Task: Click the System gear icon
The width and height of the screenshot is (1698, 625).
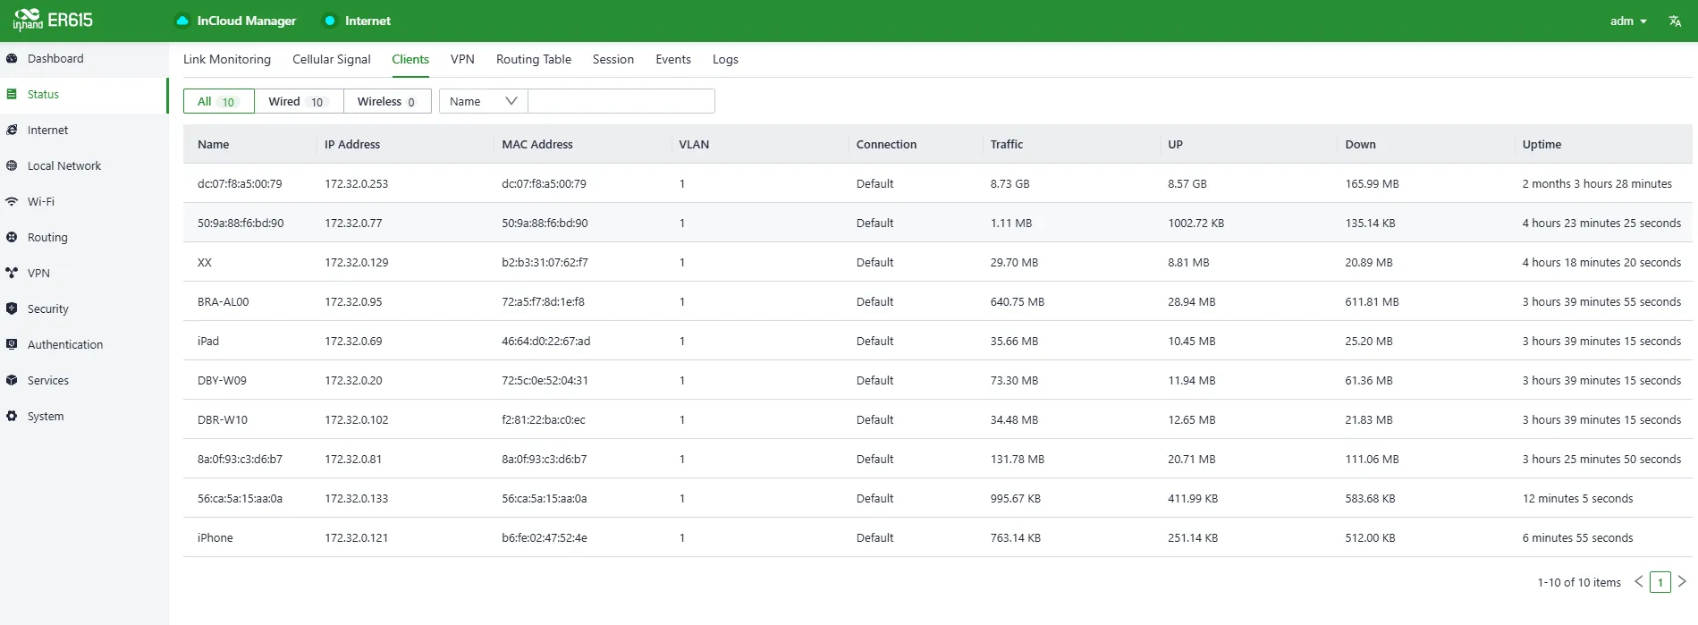Action: [12, 416]
